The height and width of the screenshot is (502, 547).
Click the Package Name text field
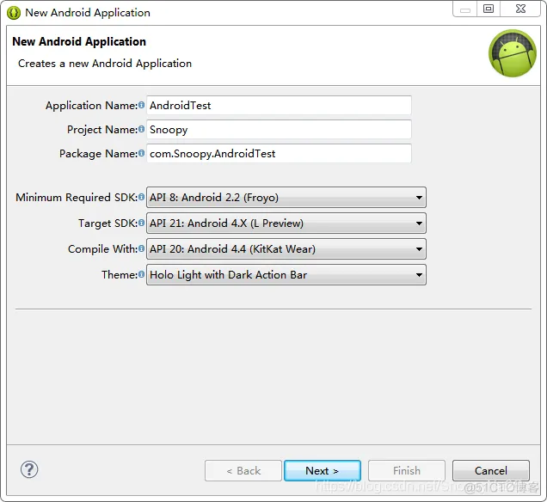279,153
